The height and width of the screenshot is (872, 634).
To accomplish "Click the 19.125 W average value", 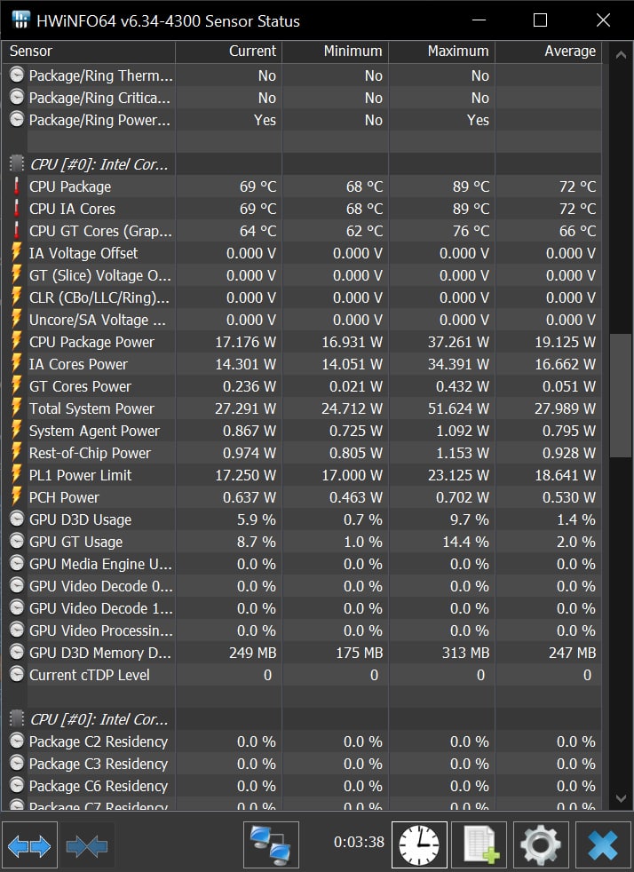I will point(565,342).
